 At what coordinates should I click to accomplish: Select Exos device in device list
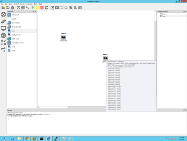coord(22,31)
